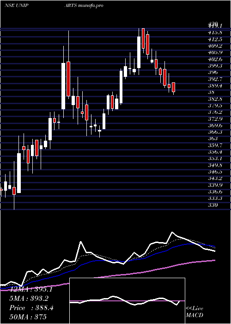Click the <<Live label

pyautogui.click(x=195, y=309)
